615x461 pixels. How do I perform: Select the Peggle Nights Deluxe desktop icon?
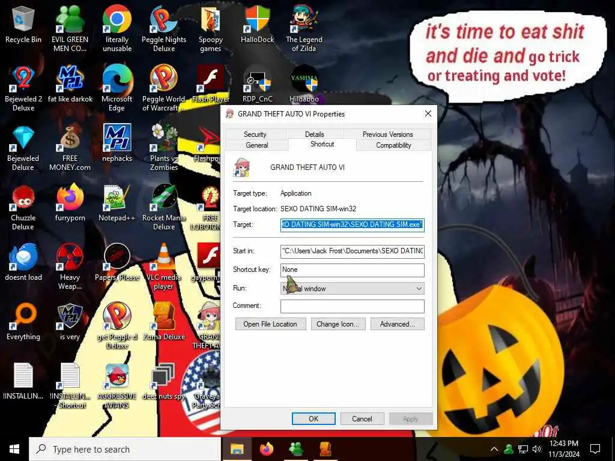164,28
